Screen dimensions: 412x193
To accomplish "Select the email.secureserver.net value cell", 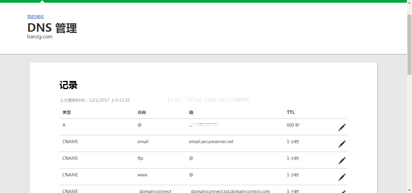I will pyautogui.click(x=211, y=142).
